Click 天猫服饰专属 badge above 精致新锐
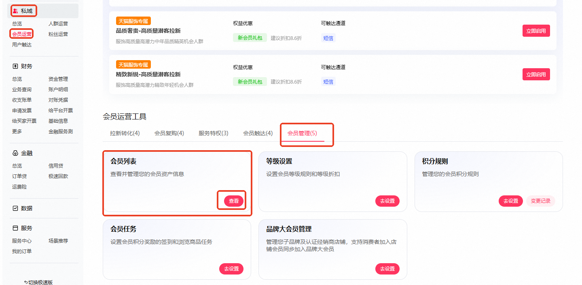 point(133,65)
